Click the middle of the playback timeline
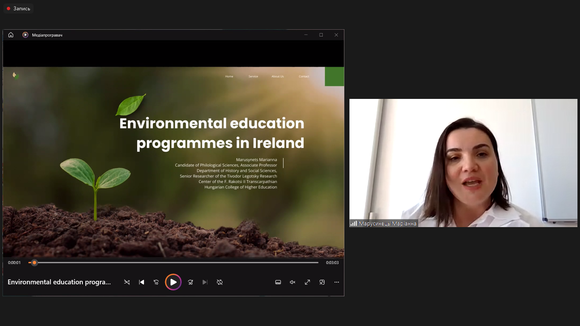The image size is (580, 326). pyautogui.click(x=173, y=263)
